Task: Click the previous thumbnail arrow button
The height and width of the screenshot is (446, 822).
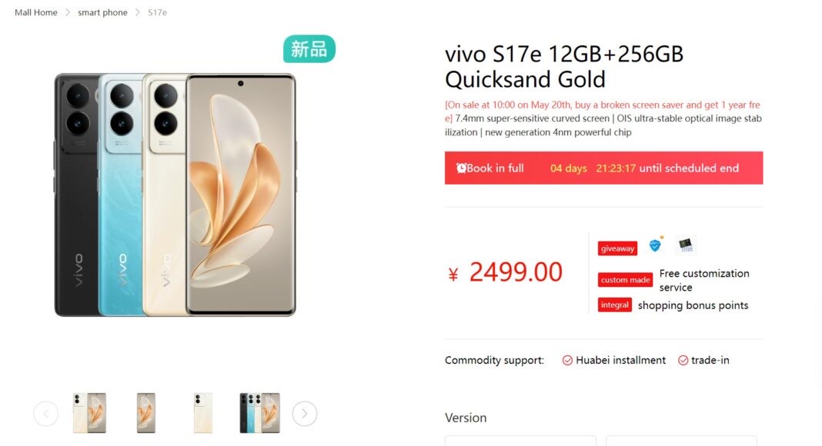Action: [45, 414]
